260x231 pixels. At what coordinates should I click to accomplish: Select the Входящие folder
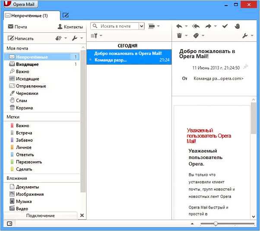point(41,64)
